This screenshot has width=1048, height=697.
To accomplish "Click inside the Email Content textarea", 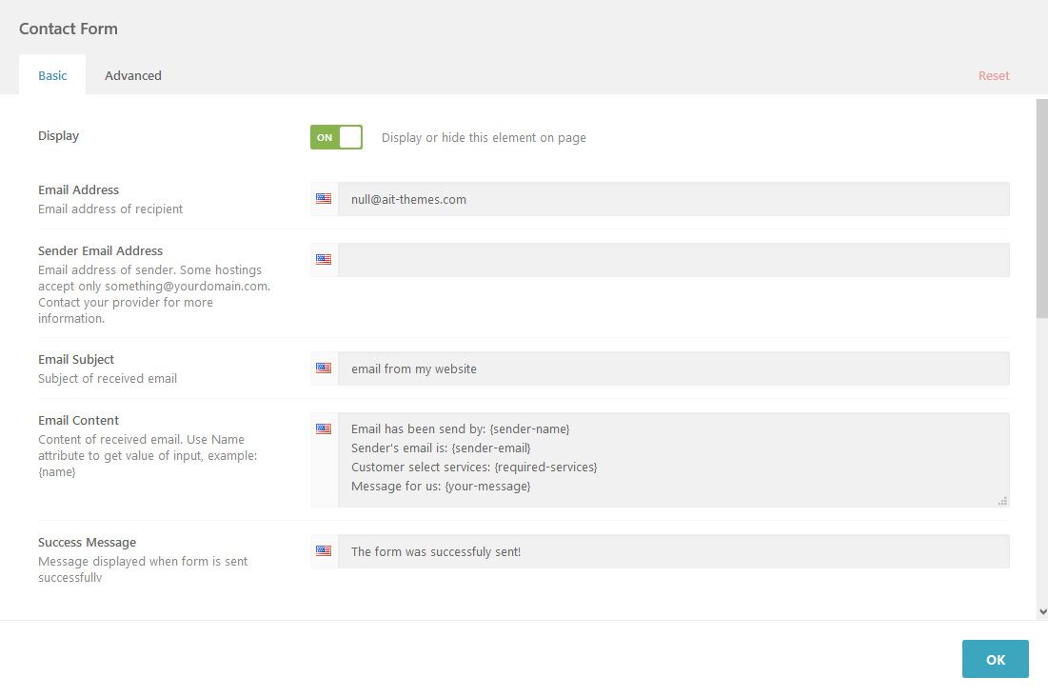I will tap(674, 460).
